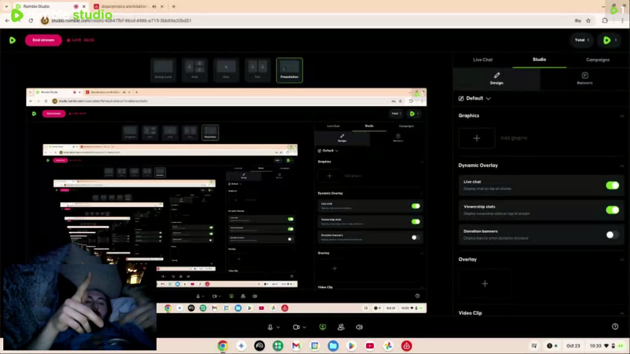Add a new overlay with plus tile
The image size is (630, 354).
[485, 284]
